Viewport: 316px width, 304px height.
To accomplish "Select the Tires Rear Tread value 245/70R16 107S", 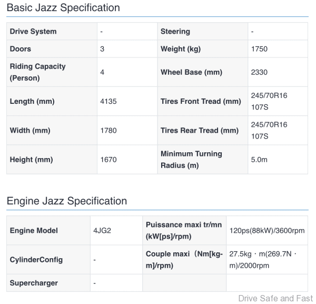I will (269, 130).
